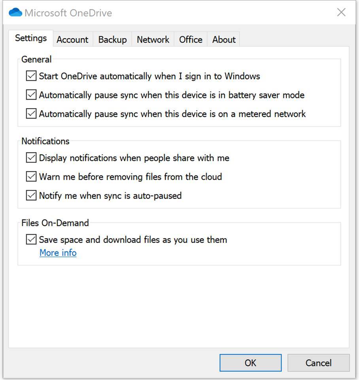
Task: Switch to the Account tab
Action: coord(72,39)
